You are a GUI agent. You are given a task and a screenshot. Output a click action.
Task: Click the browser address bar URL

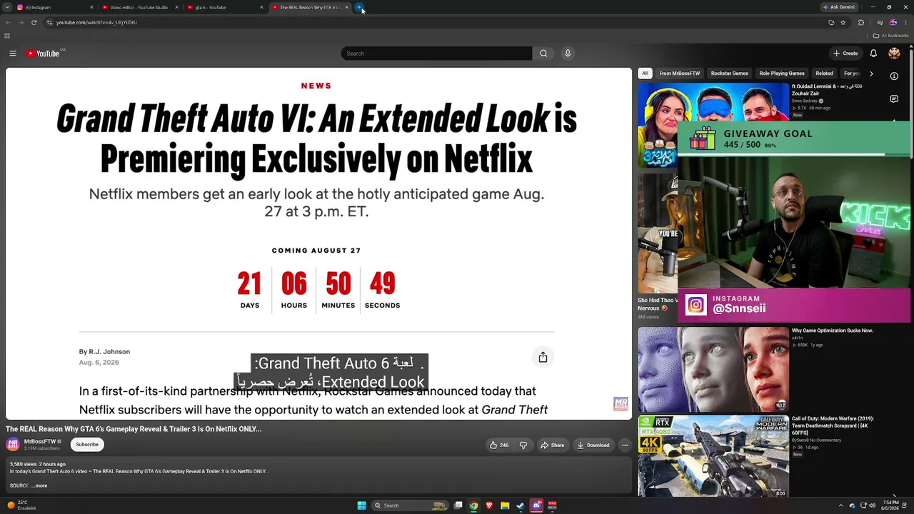click(x=96, y=22)
